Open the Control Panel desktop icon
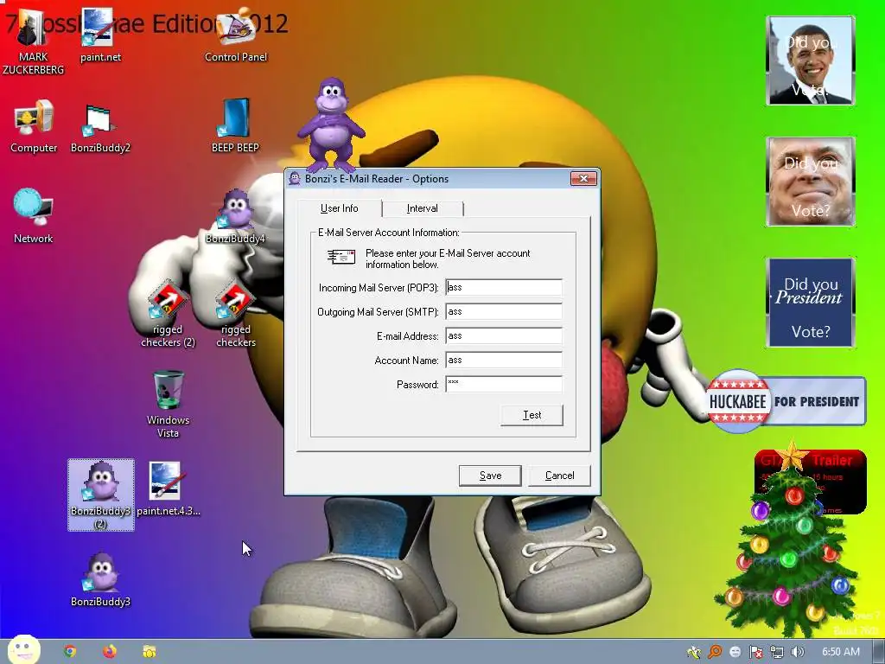 tap(235, 35)
